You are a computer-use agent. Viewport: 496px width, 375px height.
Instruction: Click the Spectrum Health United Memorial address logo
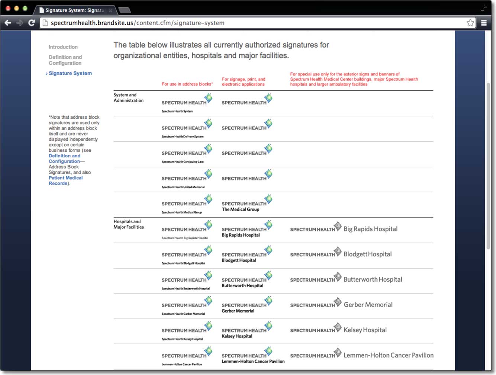(x=187, y=179)
